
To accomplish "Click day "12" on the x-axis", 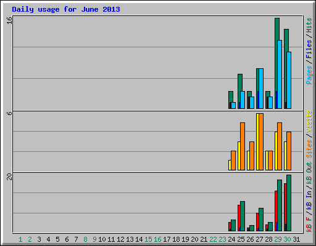I will pos(120,239).
